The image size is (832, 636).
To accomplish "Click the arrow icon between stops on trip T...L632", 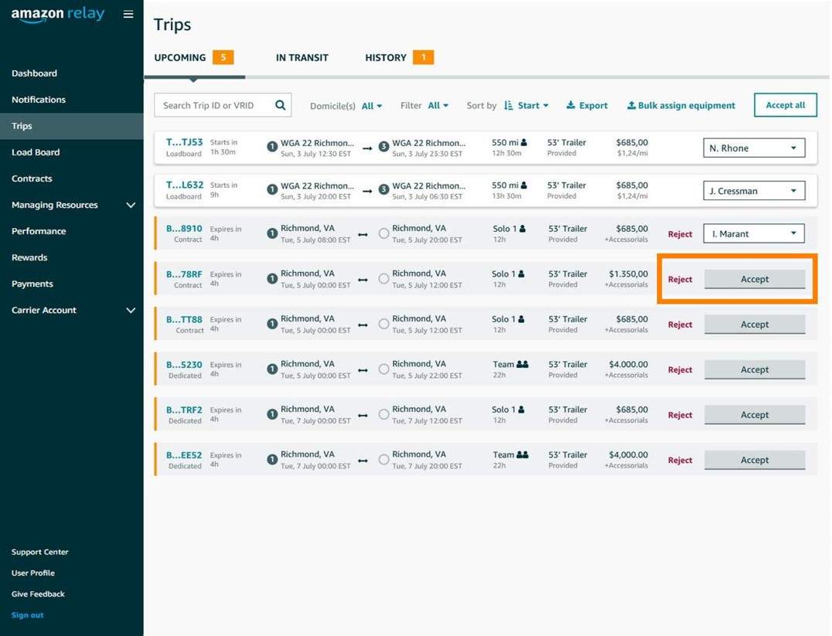I will point(367,189).
